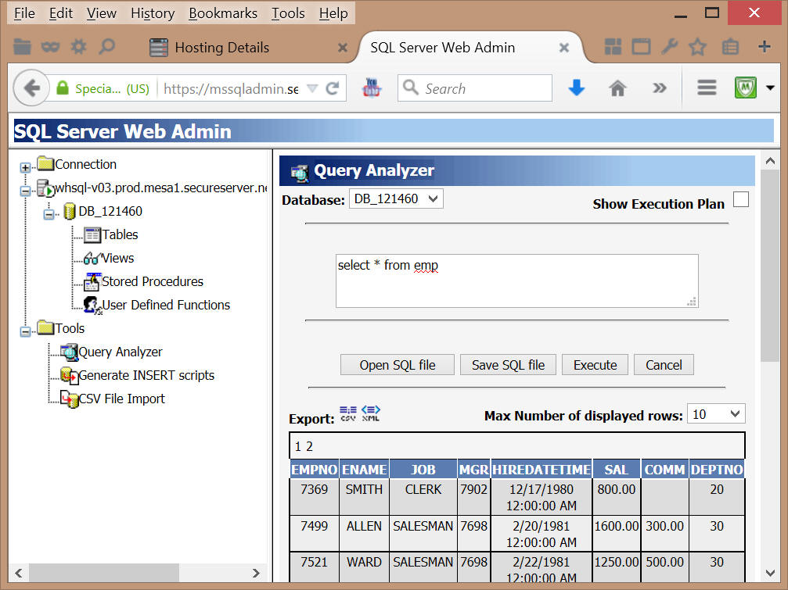Open the URL history dropdown arrow
The image size is (788, 590).
point(312,89)
